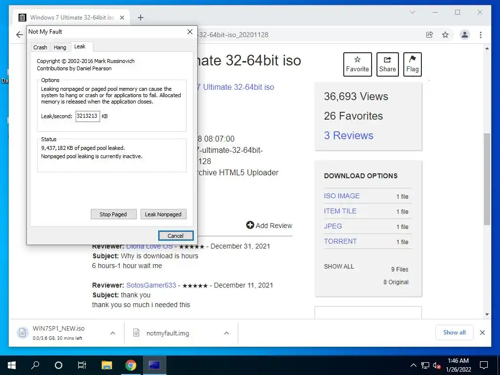Screen dimensions: 500x375
Task: Open File Explorer from taskbar
Action: [x=107, y=365]
